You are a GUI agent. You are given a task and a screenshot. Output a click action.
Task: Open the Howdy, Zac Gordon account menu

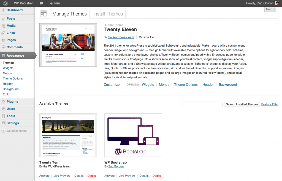point(259,3)
